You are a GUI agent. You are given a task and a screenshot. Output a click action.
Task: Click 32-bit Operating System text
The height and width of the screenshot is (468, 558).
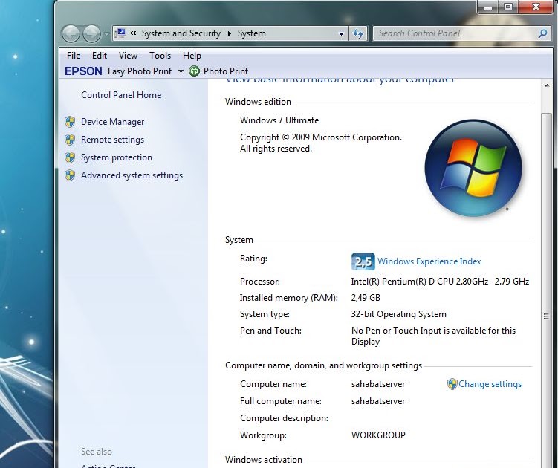point(398,314)
